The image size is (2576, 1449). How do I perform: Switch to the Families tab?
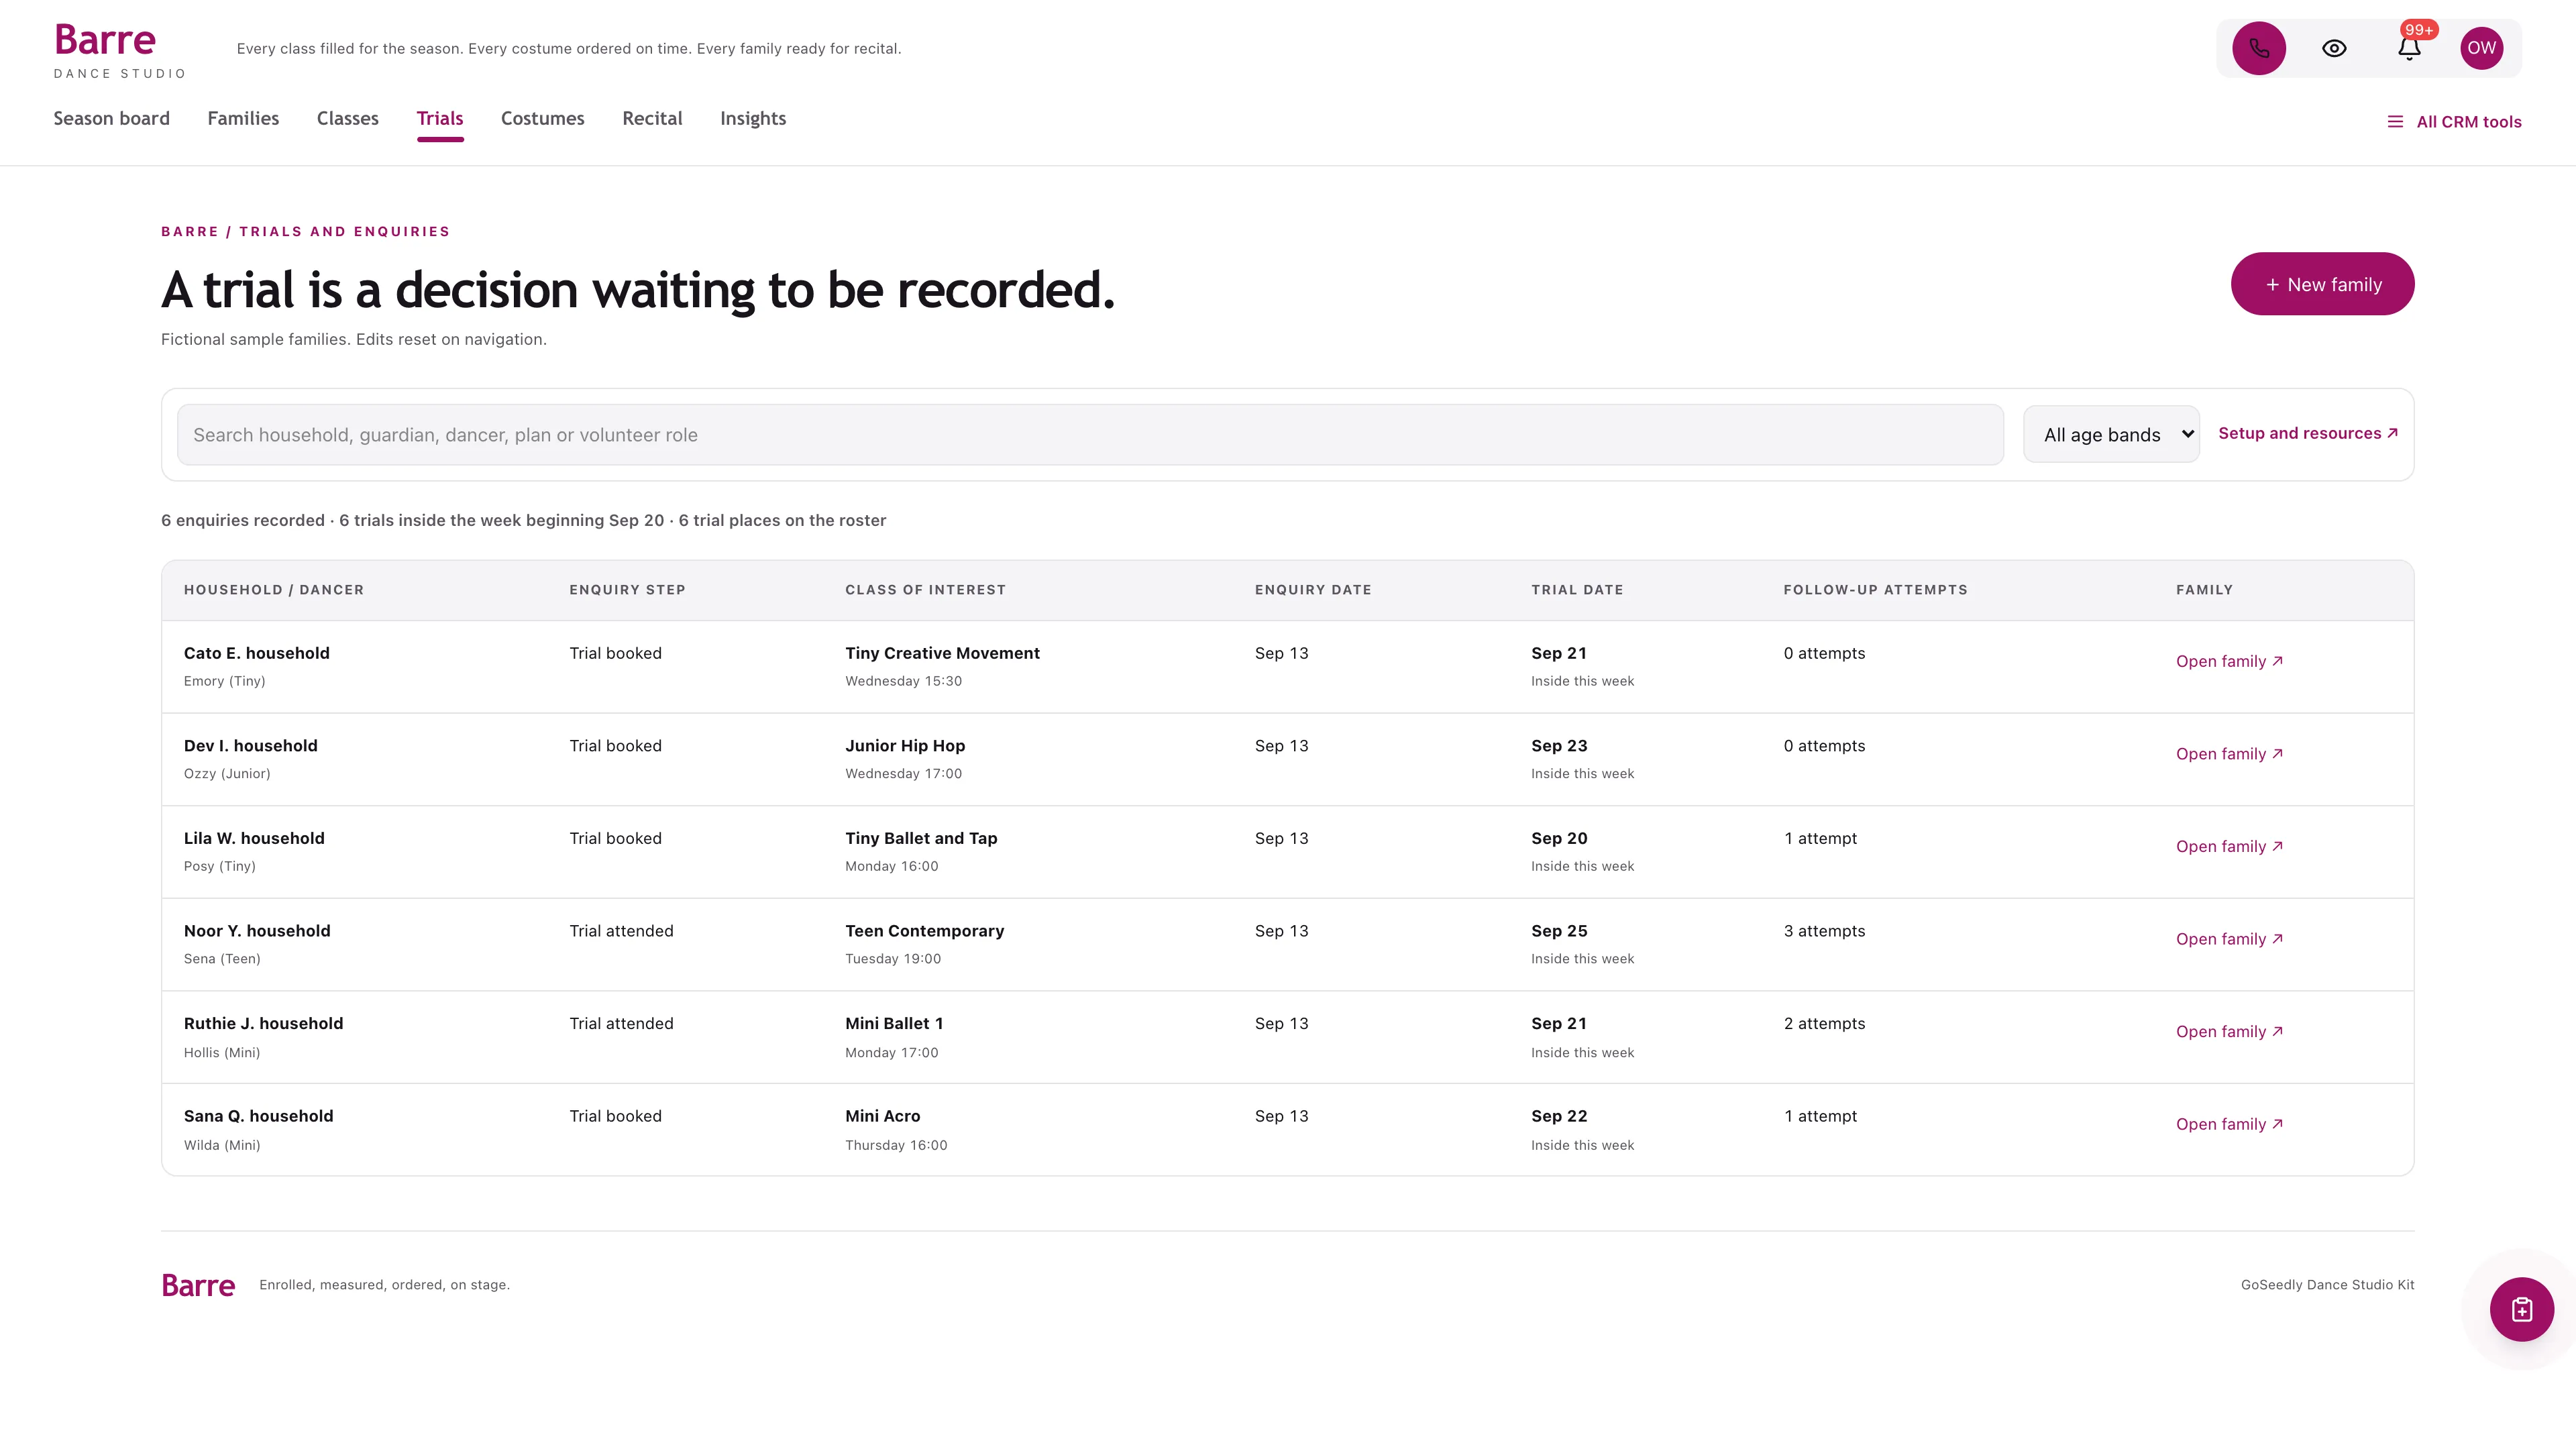(243, 118)
